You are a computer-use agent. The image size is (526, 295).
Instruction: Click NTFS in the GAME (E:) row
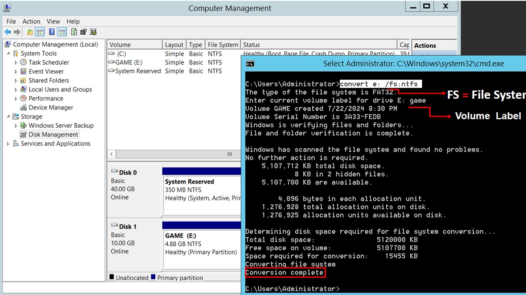point(215,62)
